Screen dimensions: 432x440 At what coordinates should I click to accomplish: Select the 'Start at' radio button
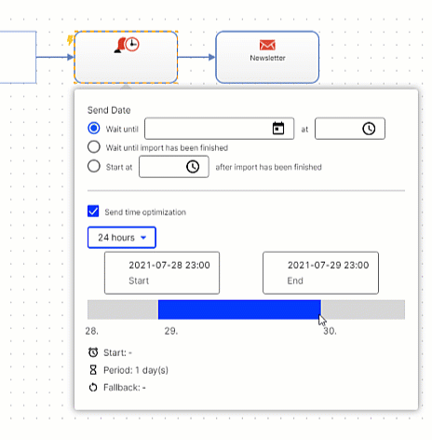coord(94,166)
